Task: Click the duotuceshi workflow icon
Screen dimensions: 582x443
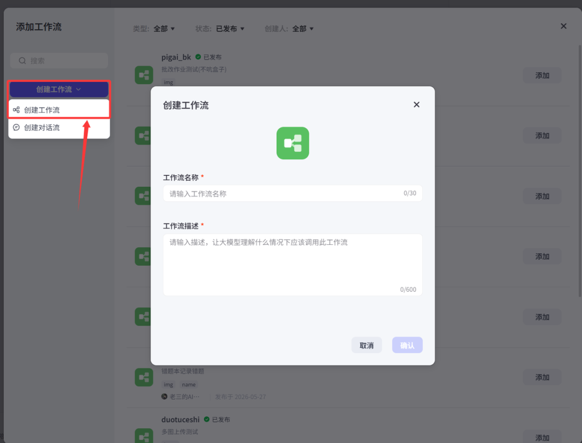Action: tap(144, 435)
